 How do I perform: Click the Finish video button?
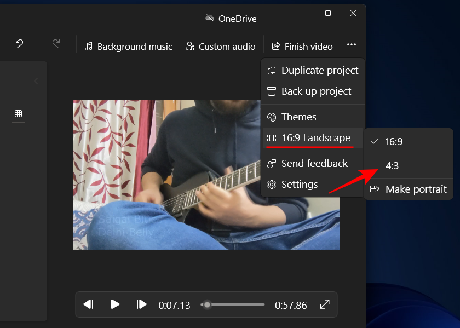point(302,47)
